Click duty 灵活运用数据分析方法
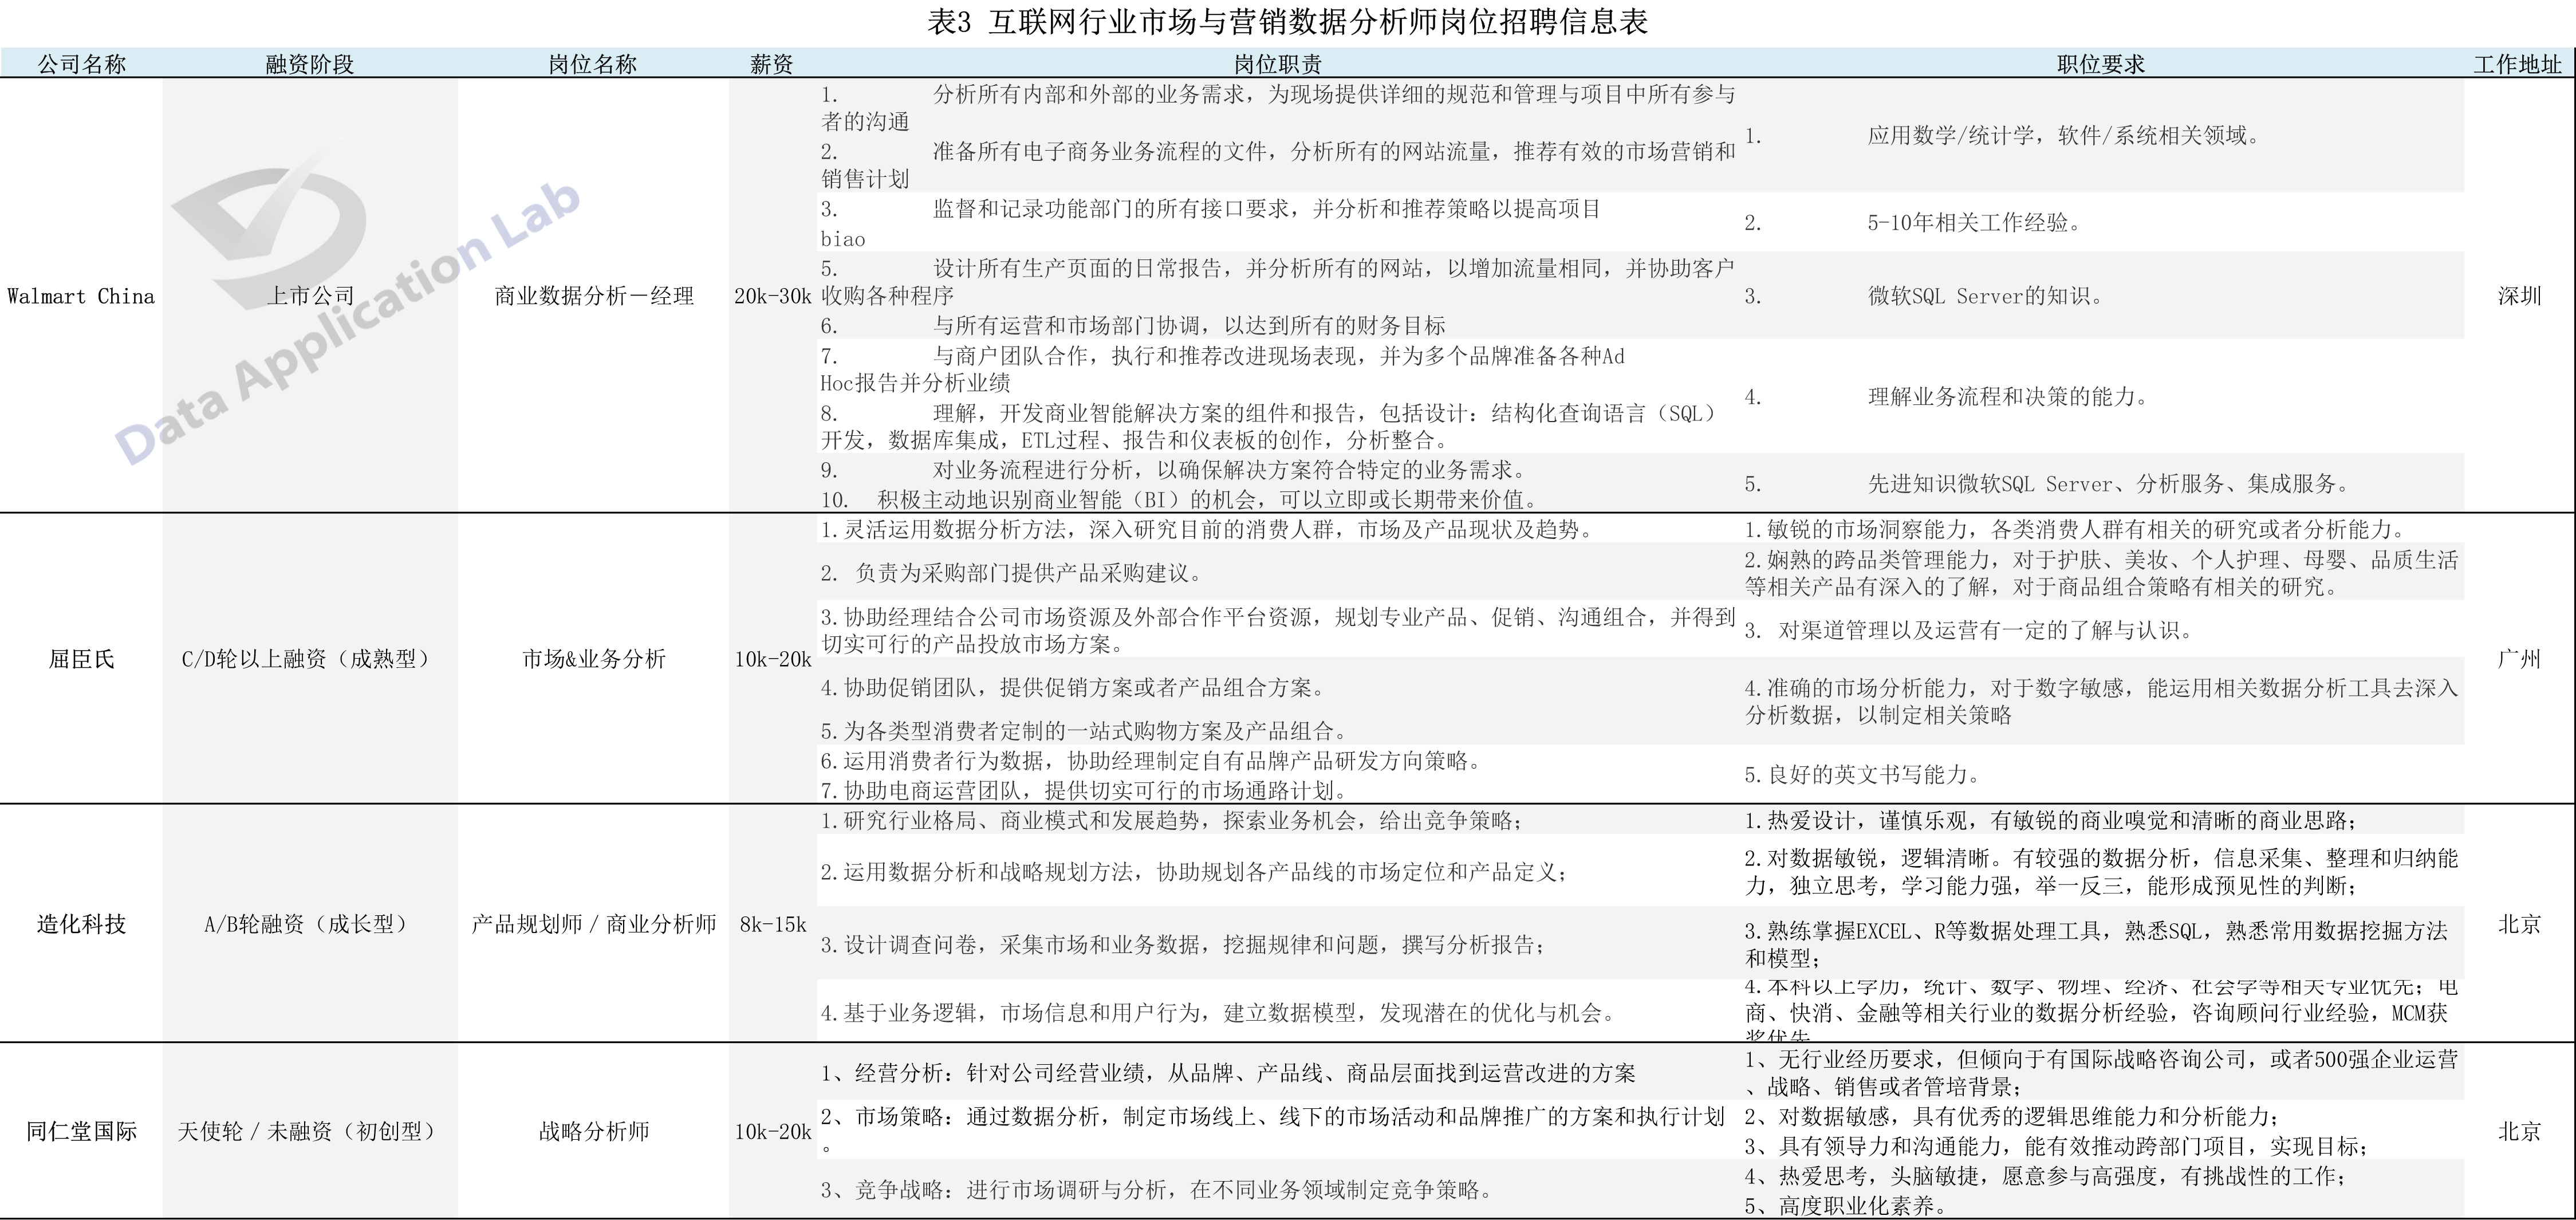This screenshot has width=2576, height=1220. [1207, 529]
